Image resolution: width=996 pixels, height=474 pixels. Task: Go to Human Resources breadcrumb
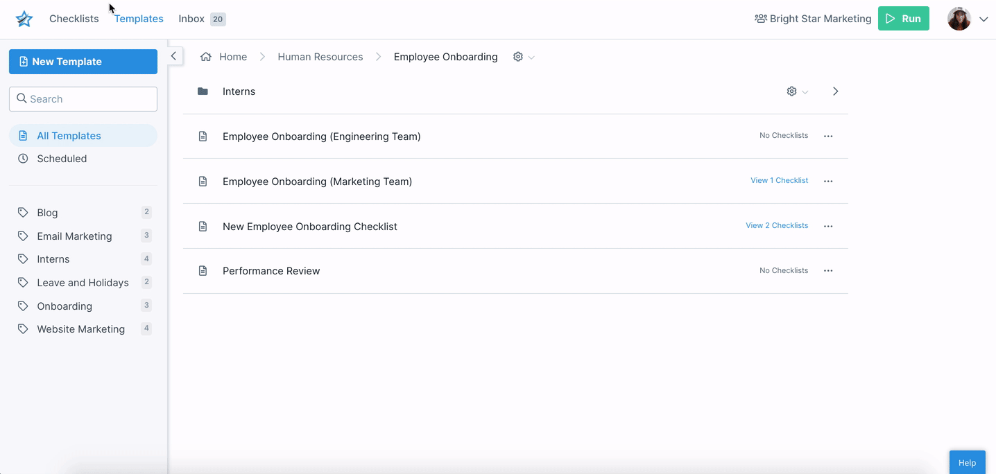[320, 57]
